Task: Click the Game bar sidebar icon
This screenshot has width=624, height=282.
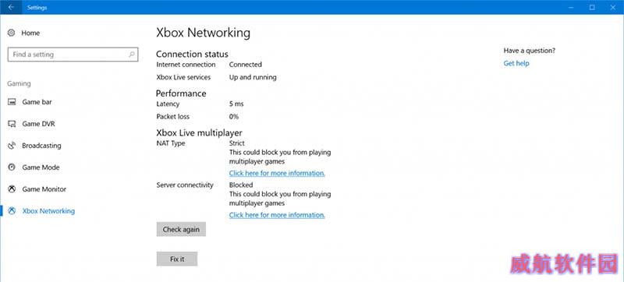Action: tap(12, 102)
